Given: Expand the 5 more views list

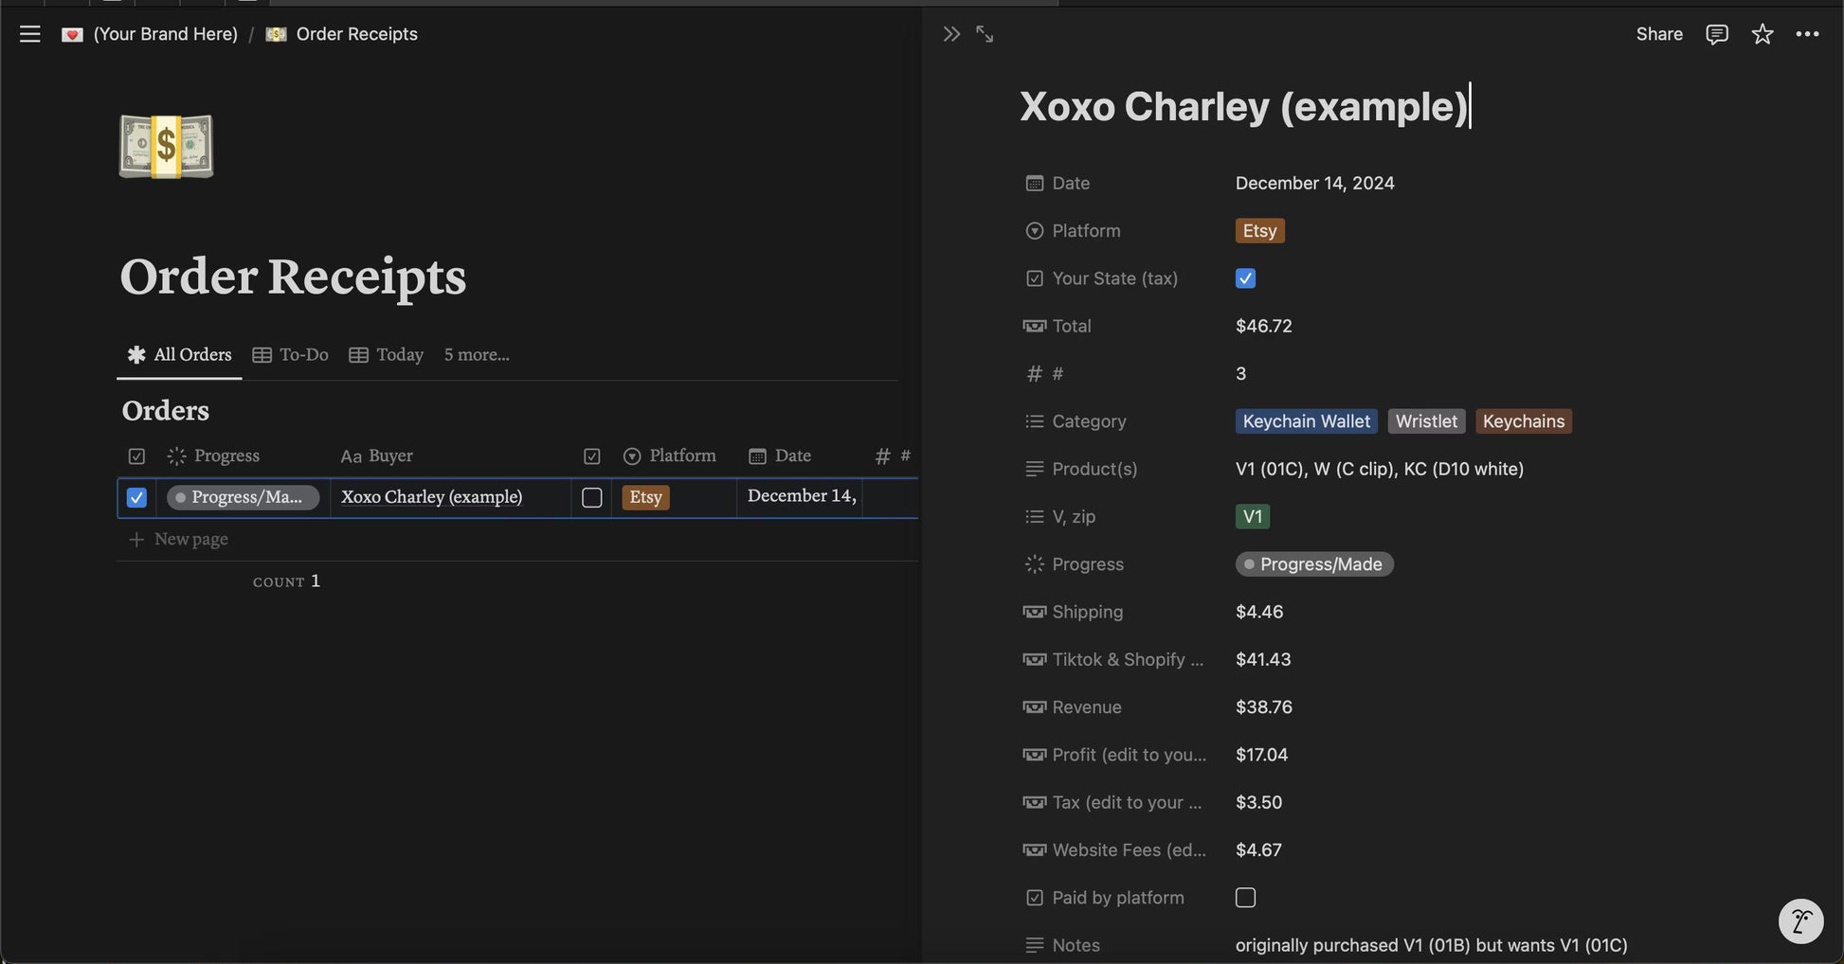Looking at the screenshot, I should [x=476, y=355].
